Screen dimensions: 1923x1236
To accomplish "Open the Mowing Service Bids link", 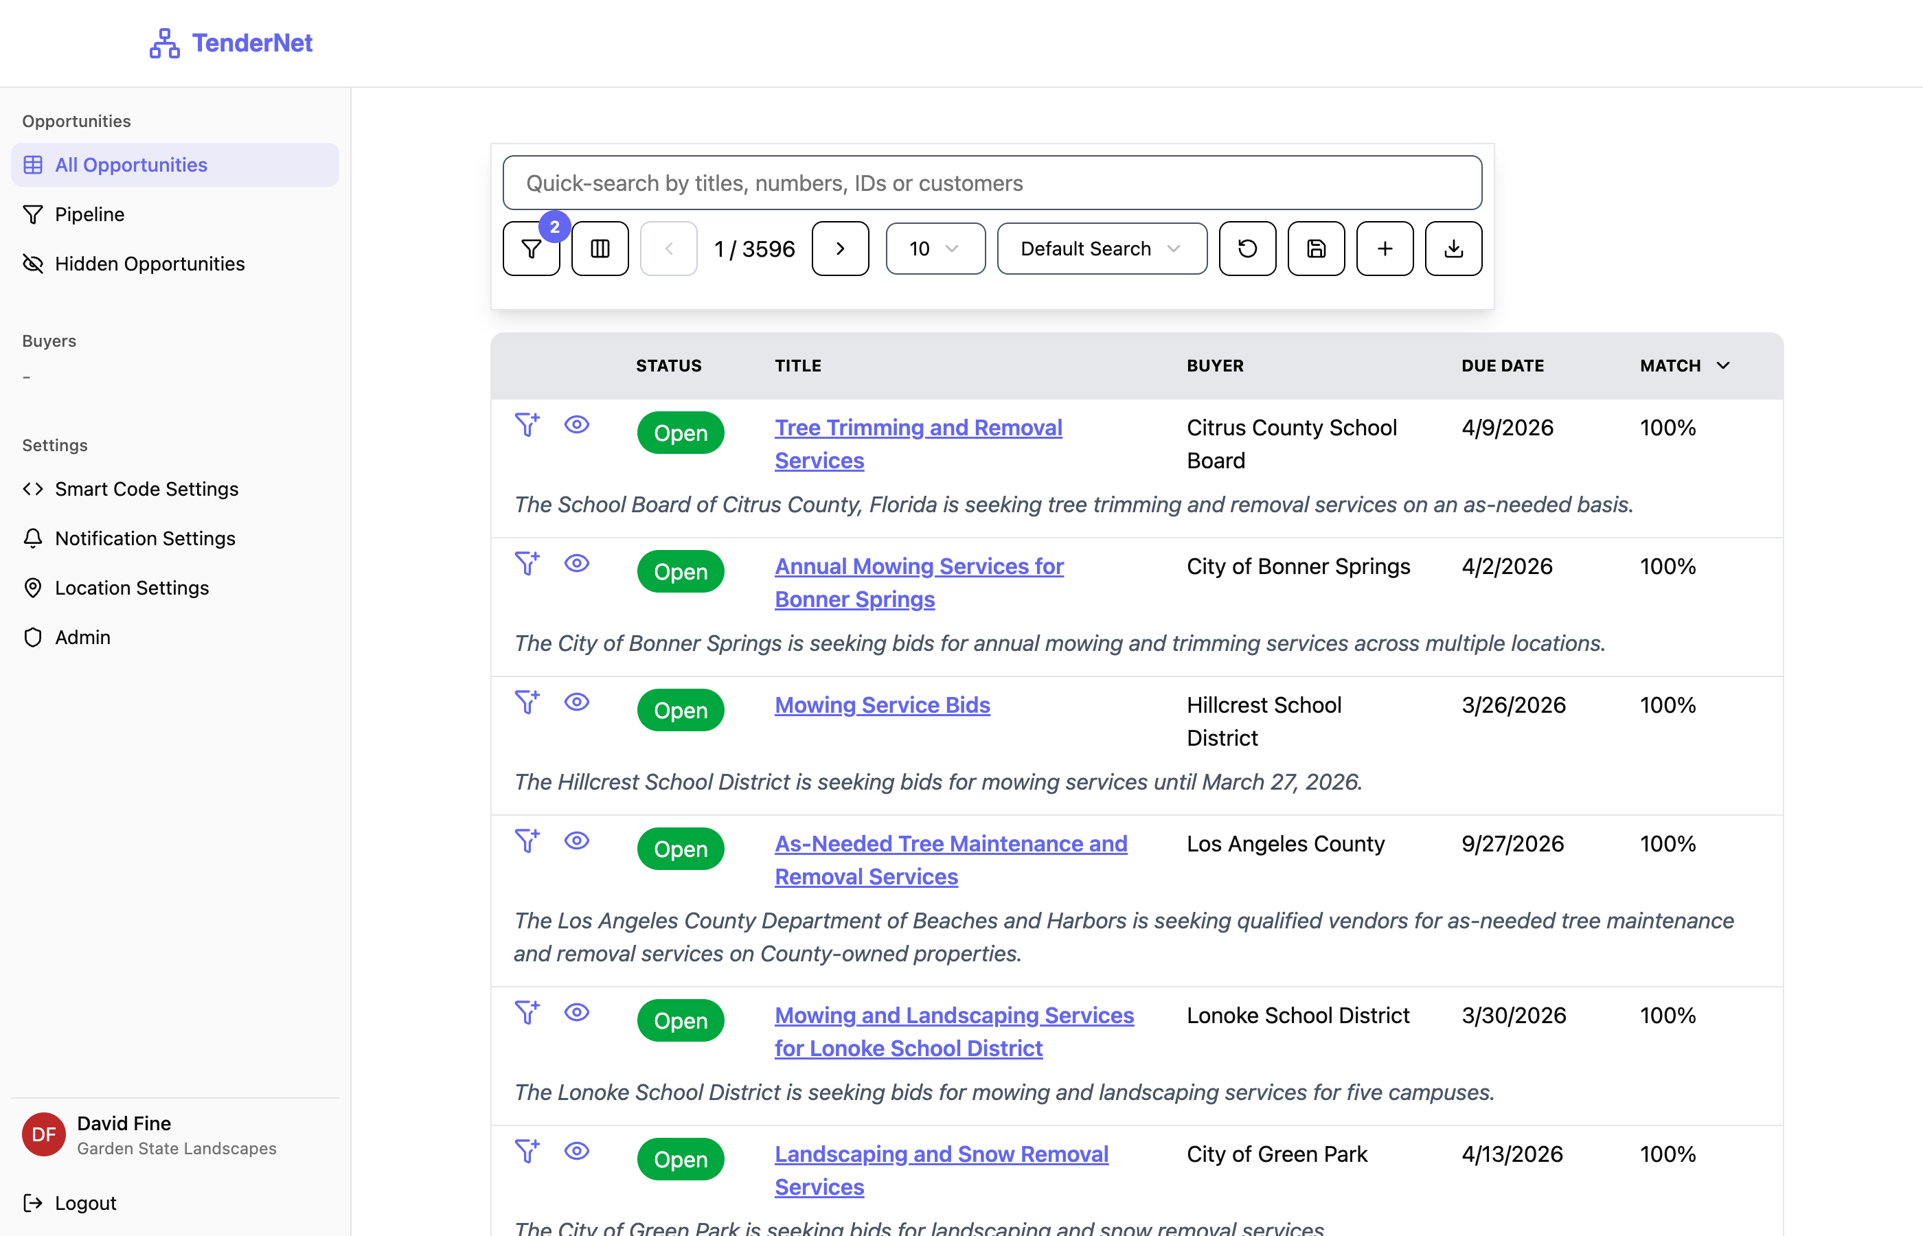I will [x=881, y=705].
